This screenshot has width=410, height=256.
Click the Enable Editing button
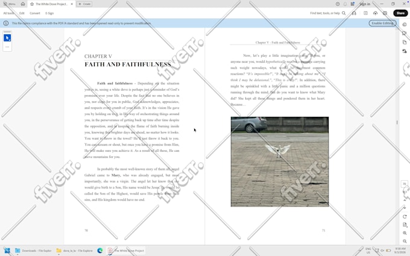tap(382, 23)
